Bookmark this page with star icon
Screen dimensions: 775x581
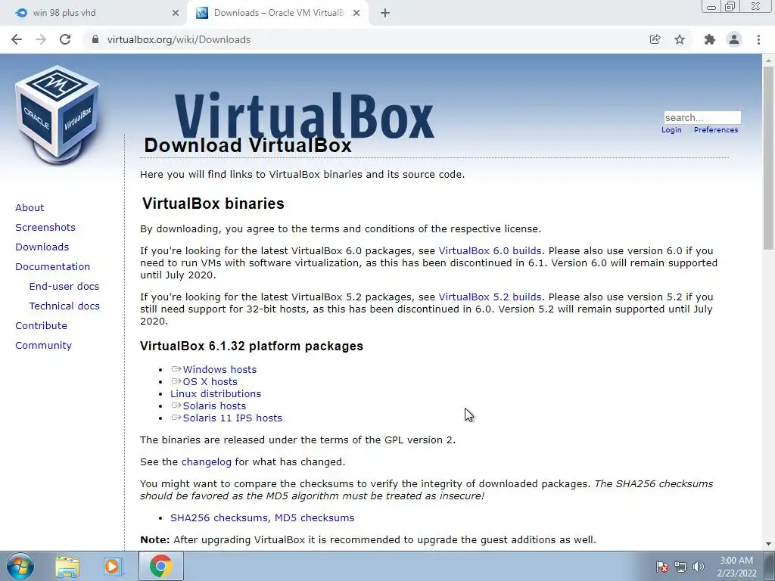point(680,39)
